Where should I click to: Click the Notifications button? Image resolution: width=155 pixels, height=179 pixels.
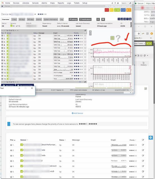coord(85,19)
